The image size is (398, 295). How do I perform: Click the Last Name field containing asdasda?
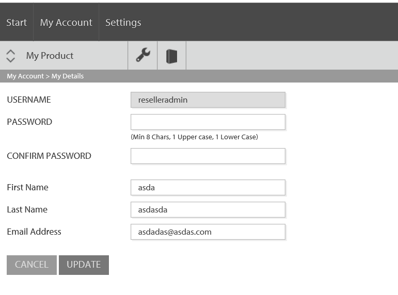pos(208,210)
